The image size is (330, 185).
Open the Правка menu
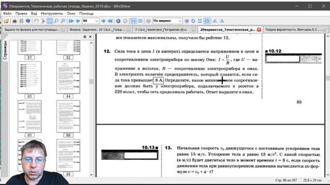21,13
